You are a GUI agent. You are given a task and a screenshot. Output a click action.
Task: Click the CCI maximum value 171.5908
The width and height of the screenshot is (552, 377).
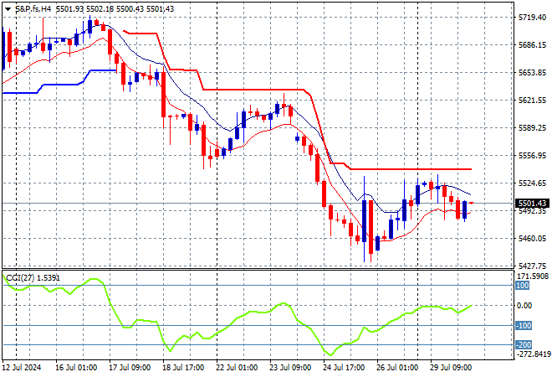coord(533,276)
